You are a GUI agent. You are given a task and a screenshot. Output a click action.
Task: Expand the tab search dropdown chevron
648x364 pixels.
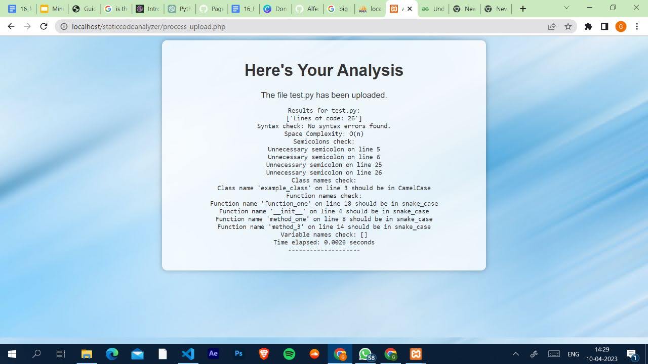[566, 8]
